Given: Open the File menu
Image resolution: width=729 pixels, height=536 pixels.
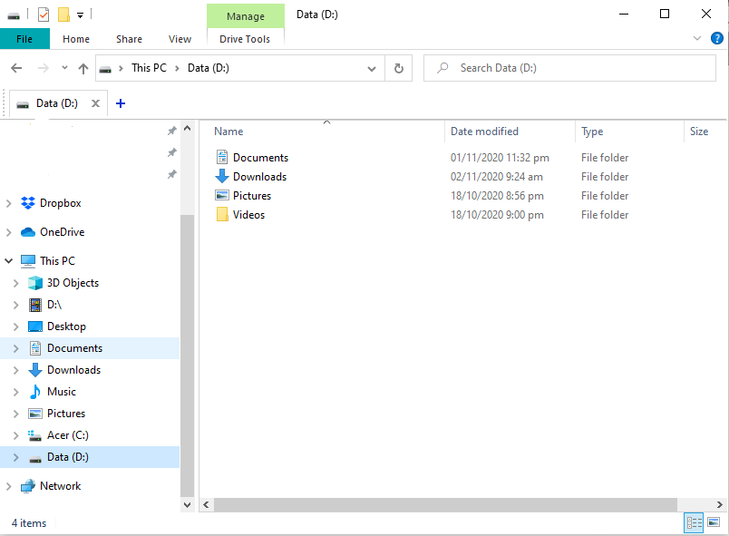Looking at the screenshot, I should [24, 39].
